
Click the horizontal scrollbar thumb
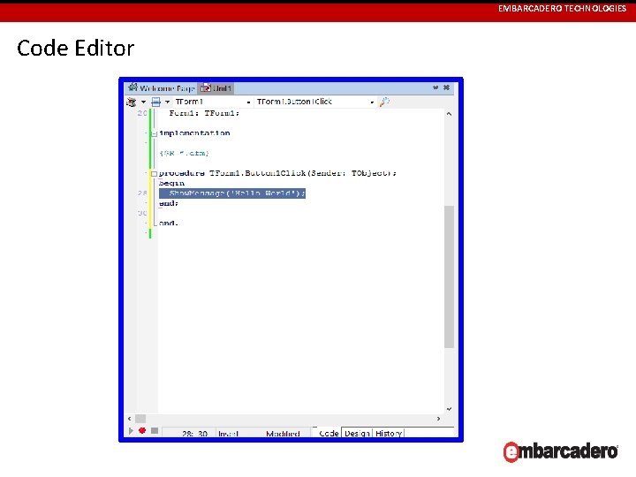point(140,419)
